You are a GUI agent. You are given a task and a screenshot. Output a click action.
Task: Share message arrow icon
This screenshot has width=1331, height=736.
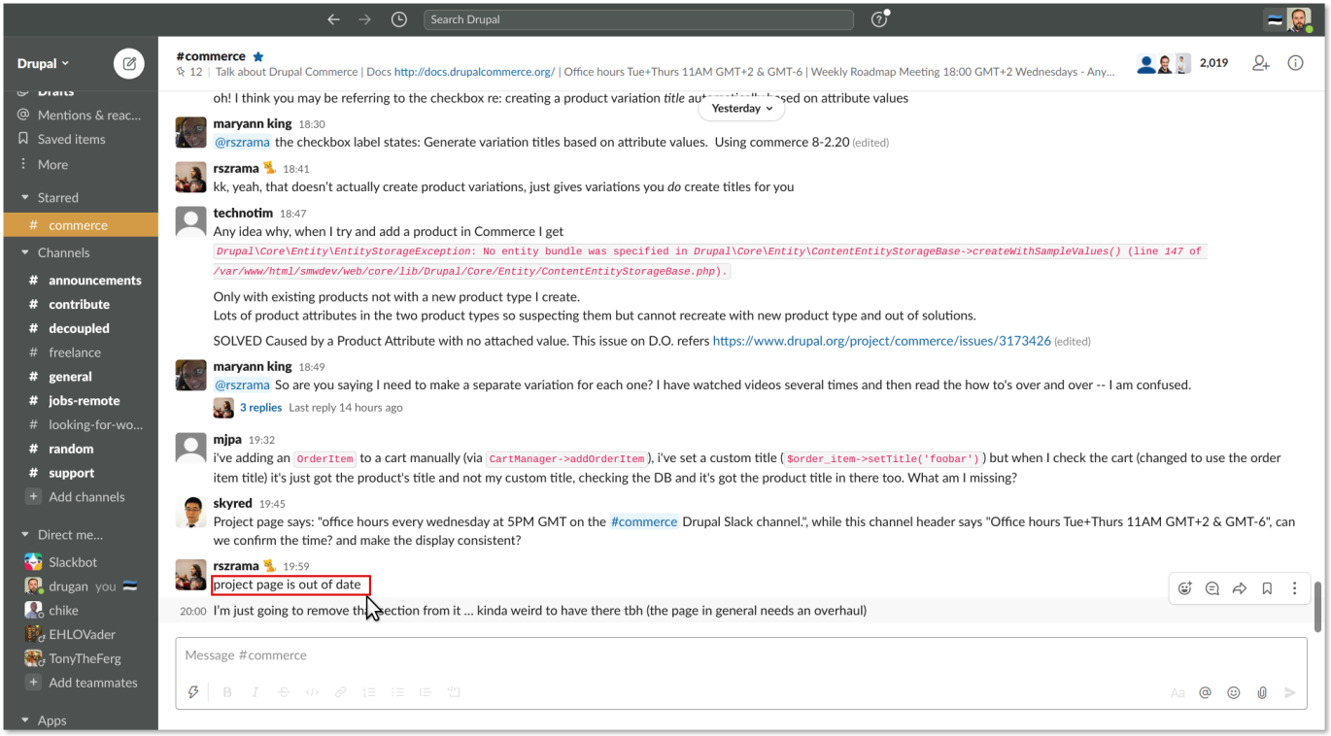(1240, 588)
